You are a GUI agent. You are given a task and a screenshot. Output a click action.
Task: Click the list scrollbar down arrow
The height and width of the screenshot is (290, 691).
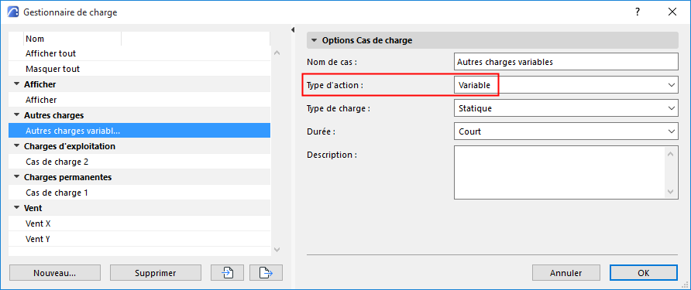coord(277,250)
